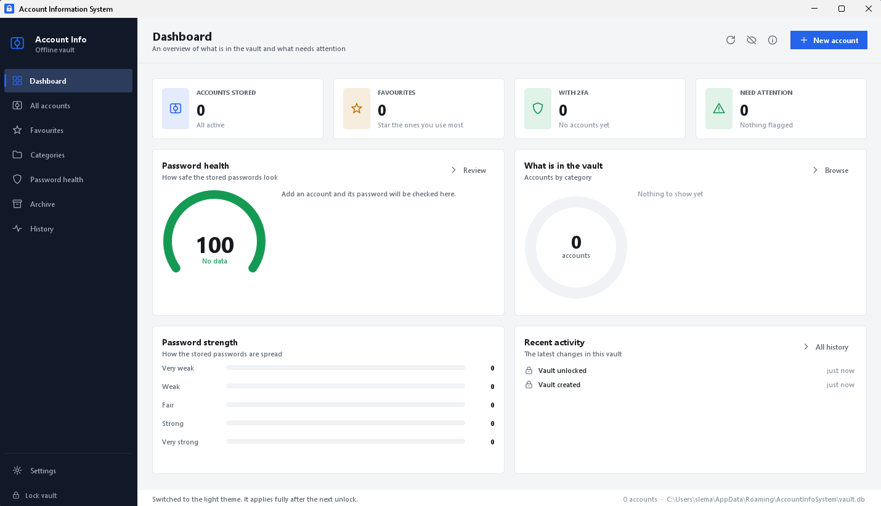This screenshot has width=881, height=506.
Task: Expand Review in Password health card
Action: point(469,171)
